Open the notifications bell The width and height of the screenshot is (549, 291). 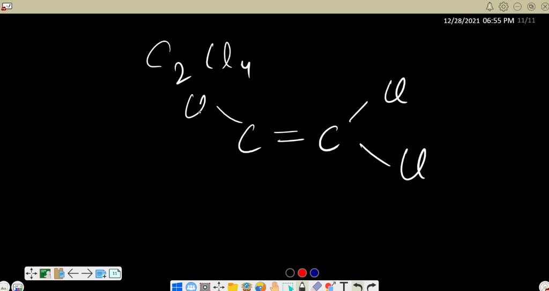[490, 6]
